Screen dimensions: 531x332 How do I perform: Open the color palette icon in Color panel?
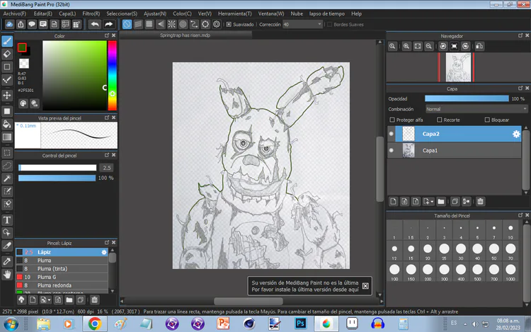(23, 103)
